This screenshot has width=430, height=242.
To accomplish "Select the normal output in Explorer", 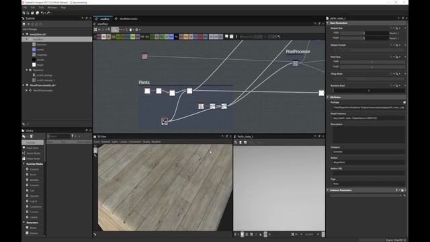I will coord(38,50).
